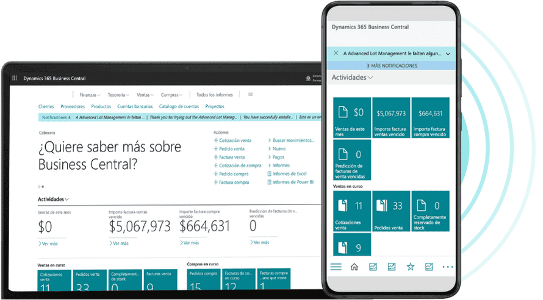543x300 pixels.
Task: Click the Cotización venta action
Action: click(234, 141)
